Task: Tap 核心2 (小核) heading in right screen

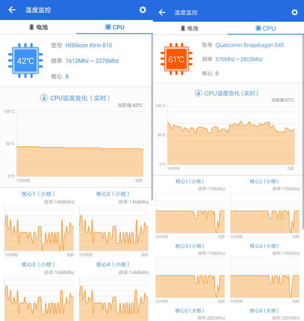Action: point(264,181)
